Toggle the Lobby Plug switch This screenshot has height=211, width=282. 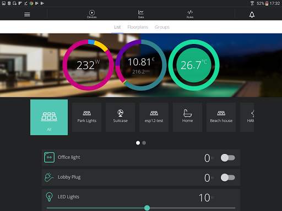coord(228,177)
